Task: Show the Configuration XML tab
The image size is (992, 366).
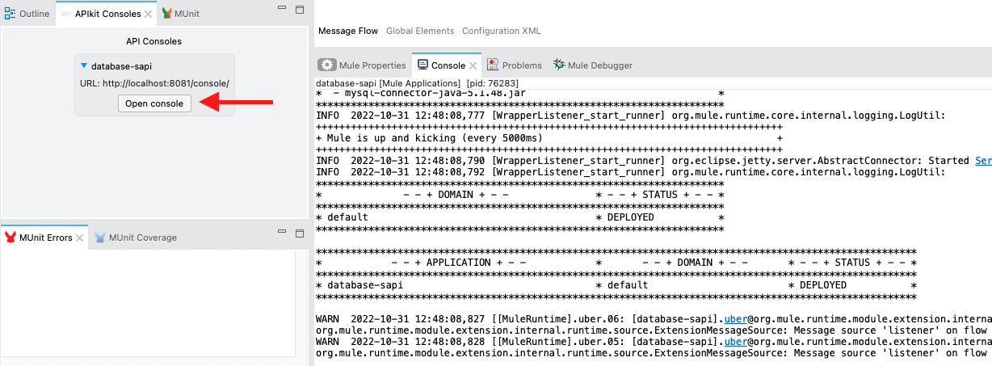Action: (x=501, y=31)
